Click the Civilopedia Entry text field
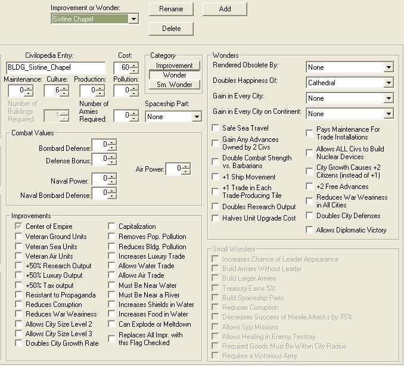404x366 pixels. (55, 67)
